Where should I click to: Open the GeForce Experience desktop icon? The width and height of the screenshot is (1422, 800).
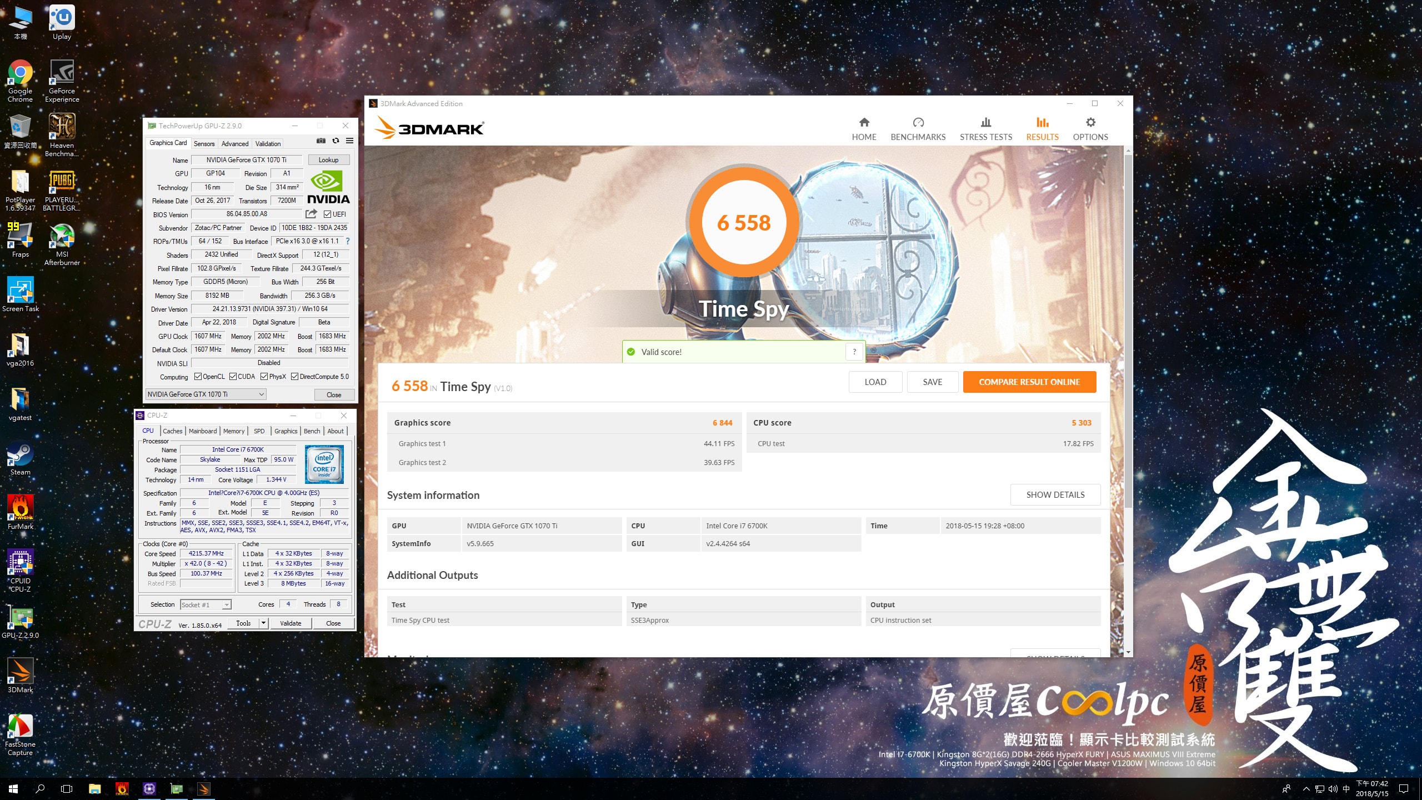62,81
